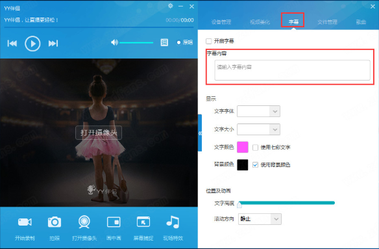Play the current song
The width and height of the screenshot is (379, 249).
tap(32, 44)
